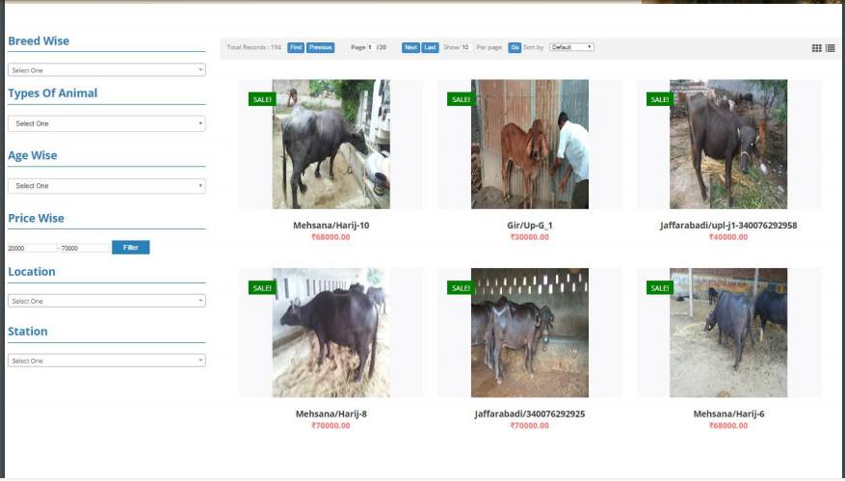Viewport: 845px width, 481px height.
Task: Expand the Station dropdown
Action: 107,361
